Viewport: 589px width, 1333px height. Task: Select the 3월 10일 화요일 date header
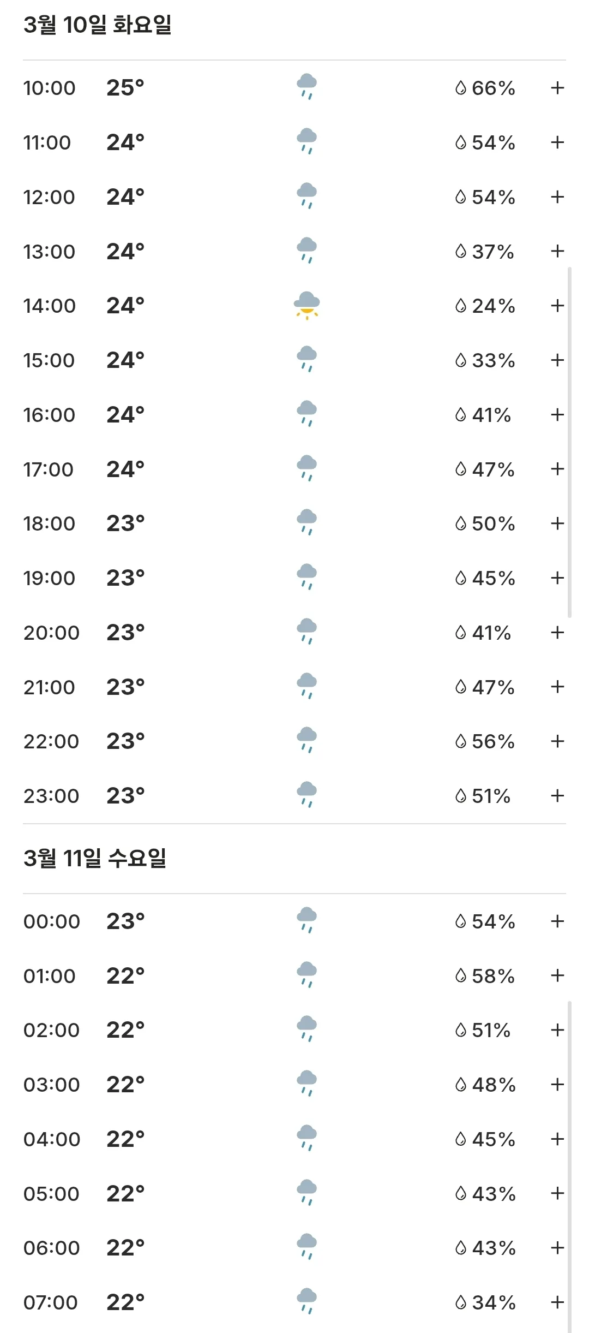pyautogui.click(x=98, y=25)
